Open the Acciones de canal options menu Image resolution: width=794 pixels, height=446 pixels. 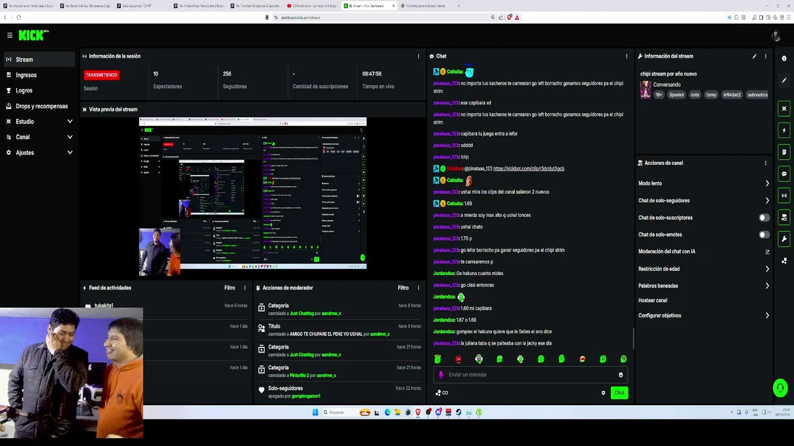[x=765, y=163]
